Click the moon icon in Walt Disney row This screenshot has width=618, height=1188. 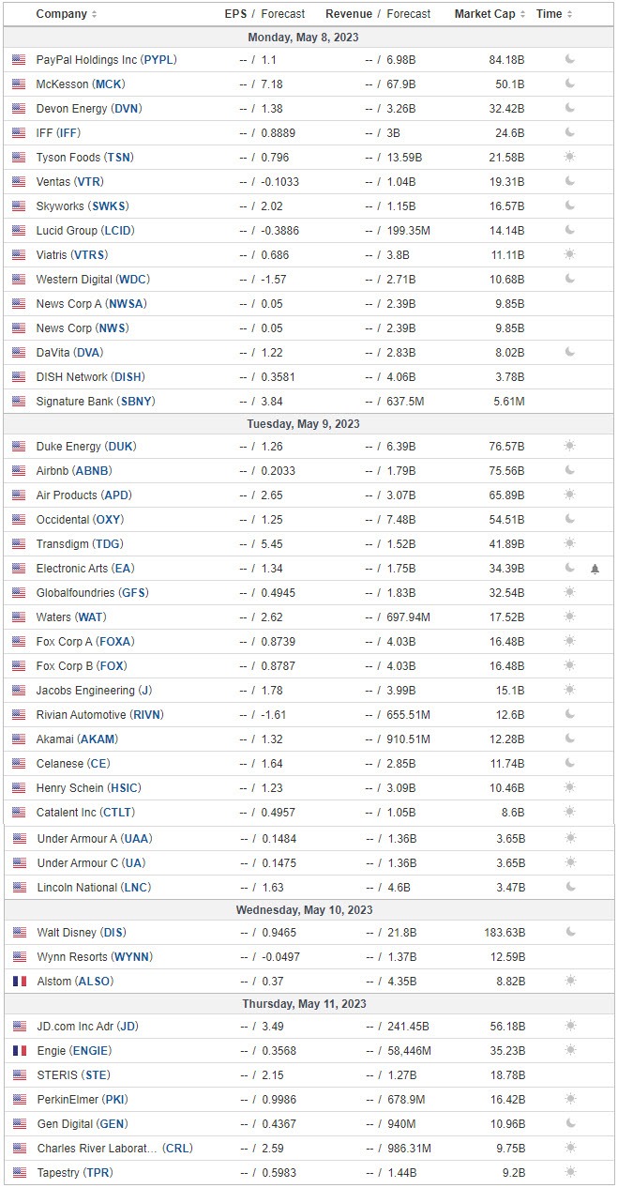point(569,932)
